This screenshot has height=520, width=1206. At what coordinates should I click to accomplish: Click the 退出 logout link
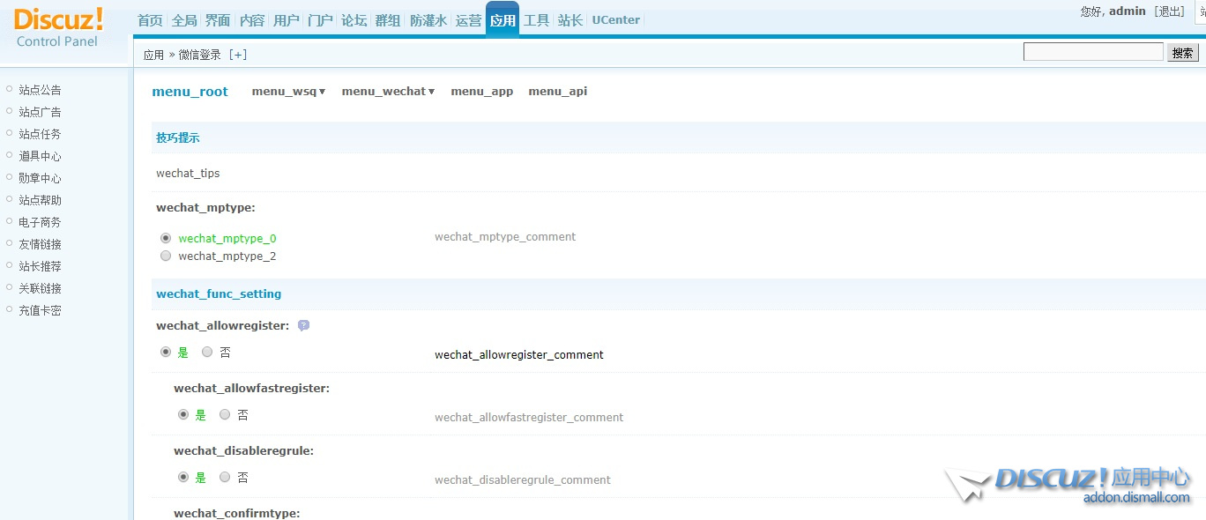pos(1171,11)
